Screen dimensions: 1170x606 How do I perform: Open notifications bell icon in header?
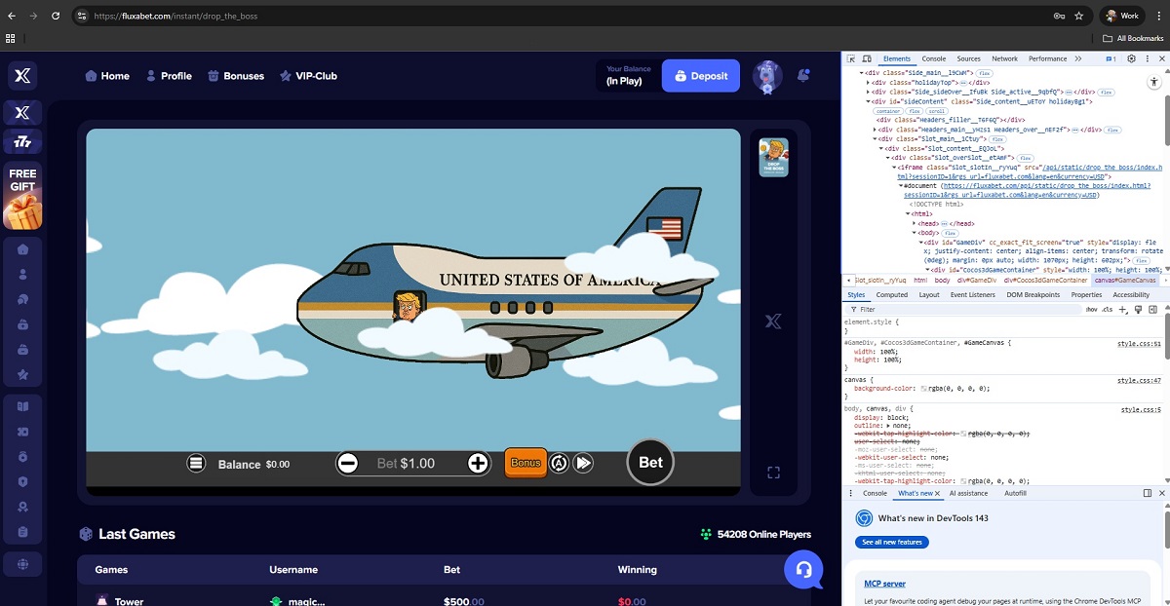[x=803, y=75]
